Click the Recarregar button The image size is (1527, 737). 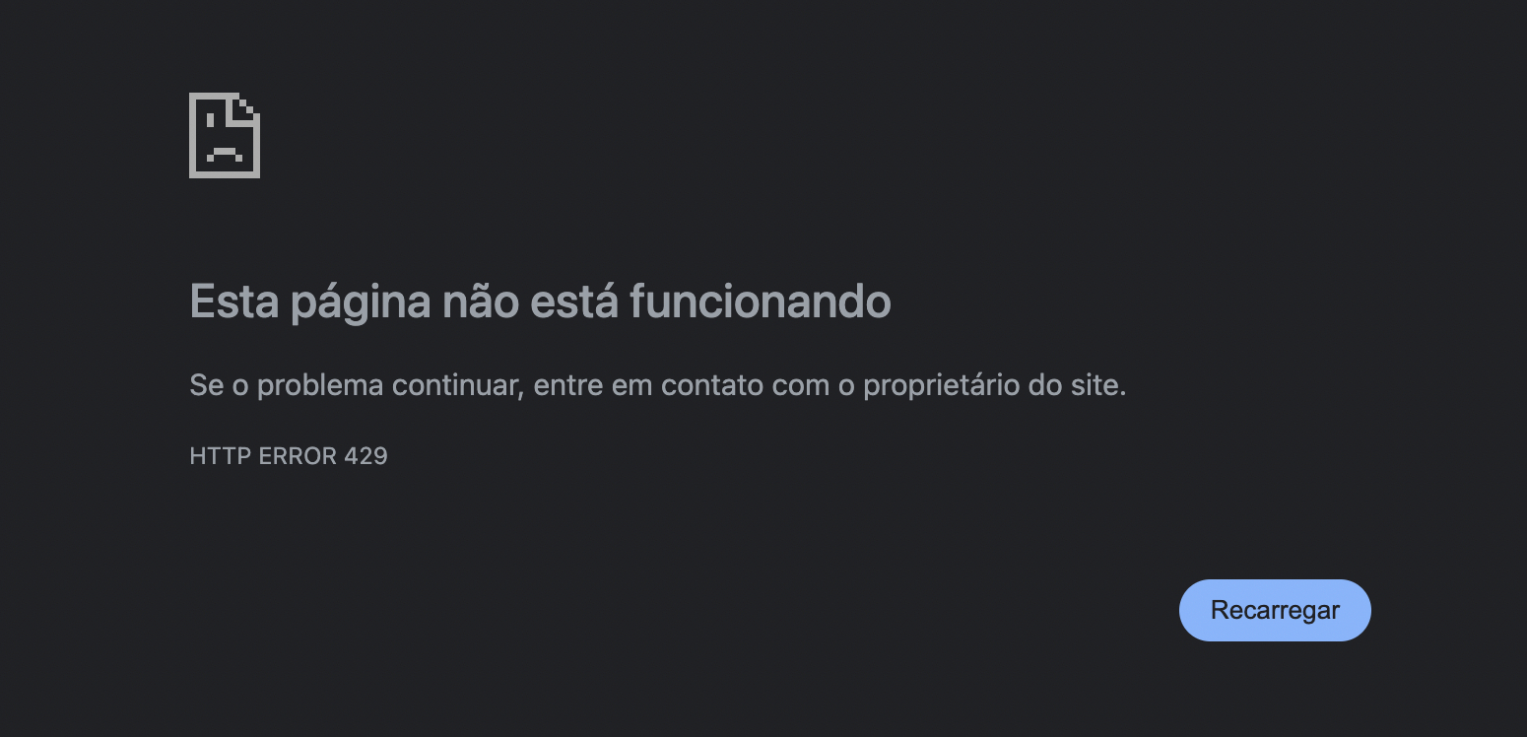pos(1275,610)
